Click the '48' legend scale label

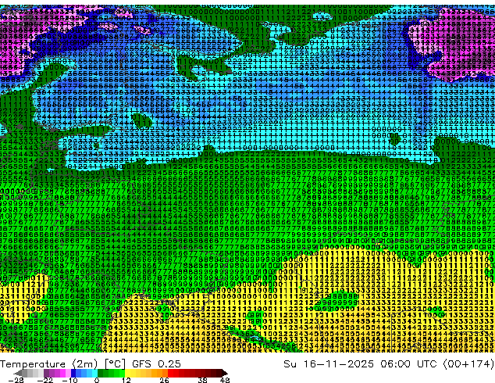pyautogui.click(x=225, y=380)
